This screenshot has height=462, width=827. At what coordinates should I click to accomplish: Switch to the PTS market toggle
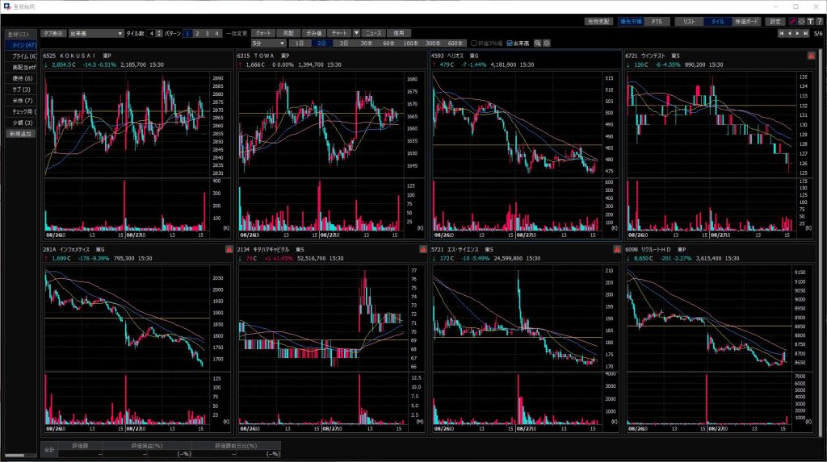[655, 22]
